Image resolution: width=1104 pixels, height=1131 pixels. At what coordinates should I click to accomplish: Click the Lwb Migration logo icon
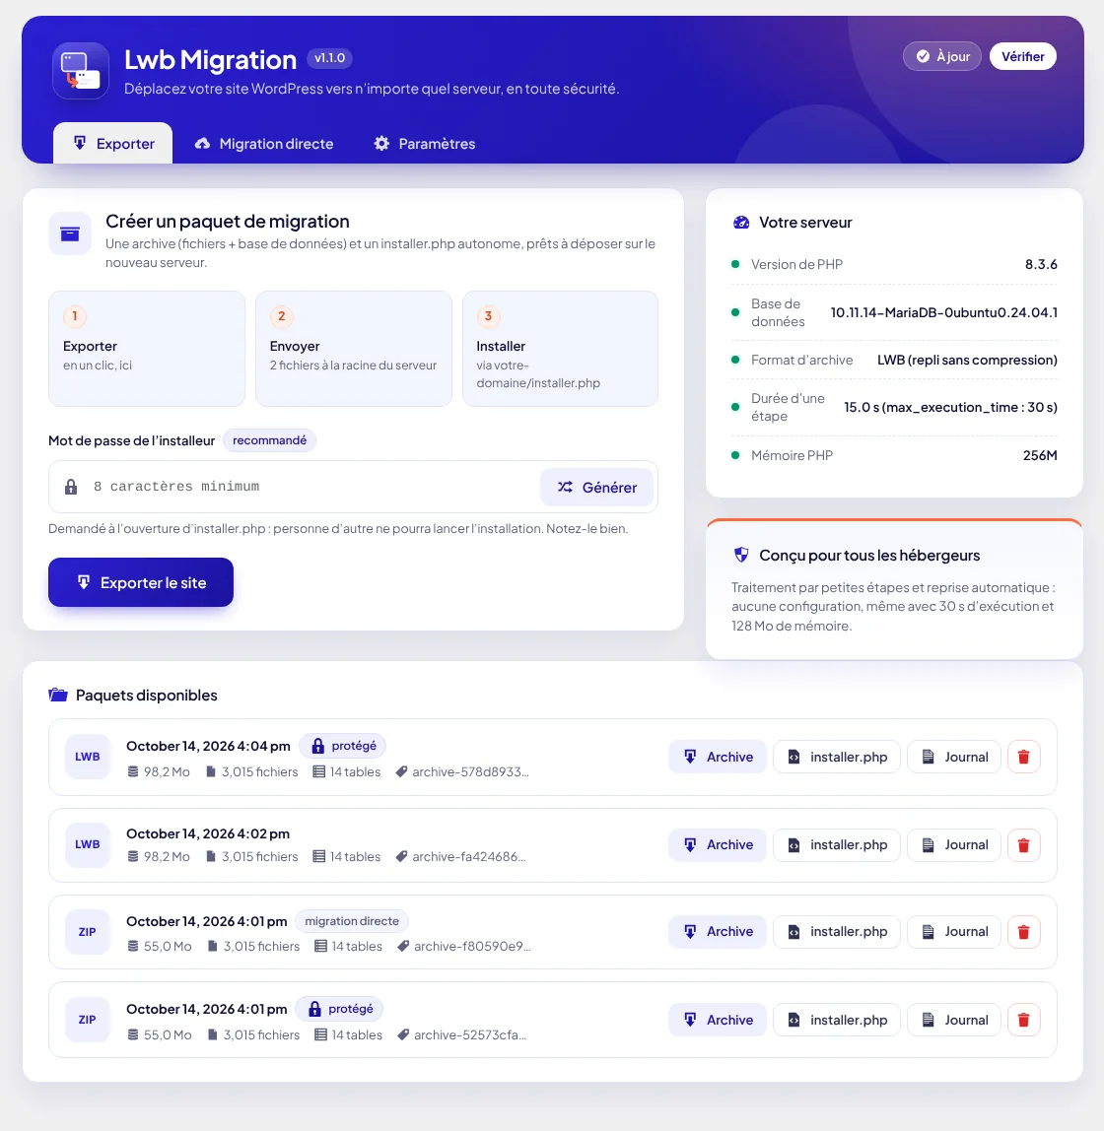tap(81, 71)
